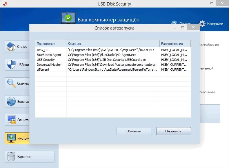Click the Обновить button
This screenshot has width=229, height=168.
pyautogui.click(x=134, y=131)
